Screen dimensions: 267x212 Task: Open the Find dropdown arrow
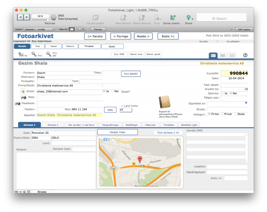coord(161,19)
